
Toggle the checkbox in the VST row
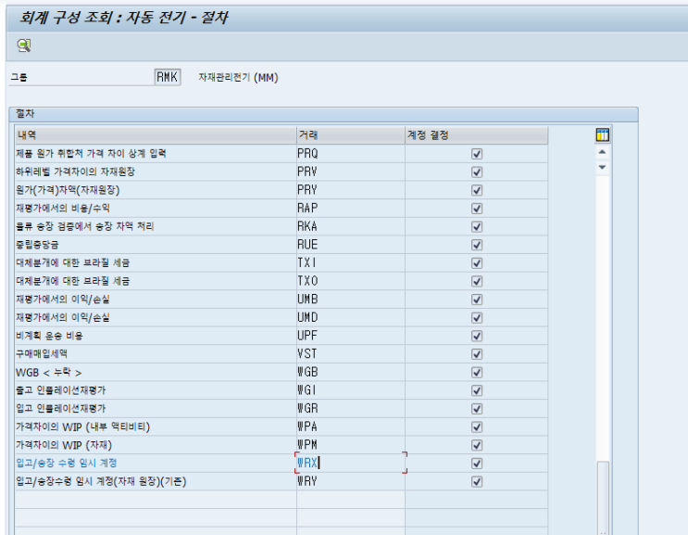pos(477,354)
